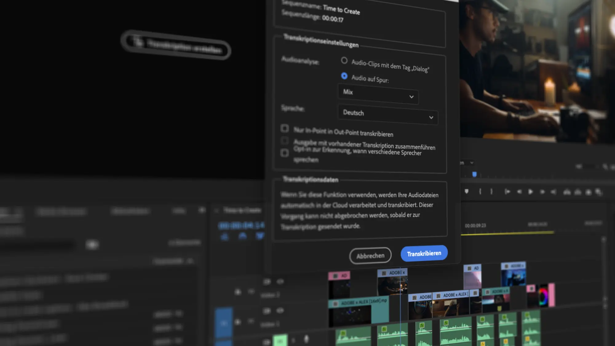The image size is (615, 346).
Task: Click the green mute button on the audio track
Action: point(280,341)
